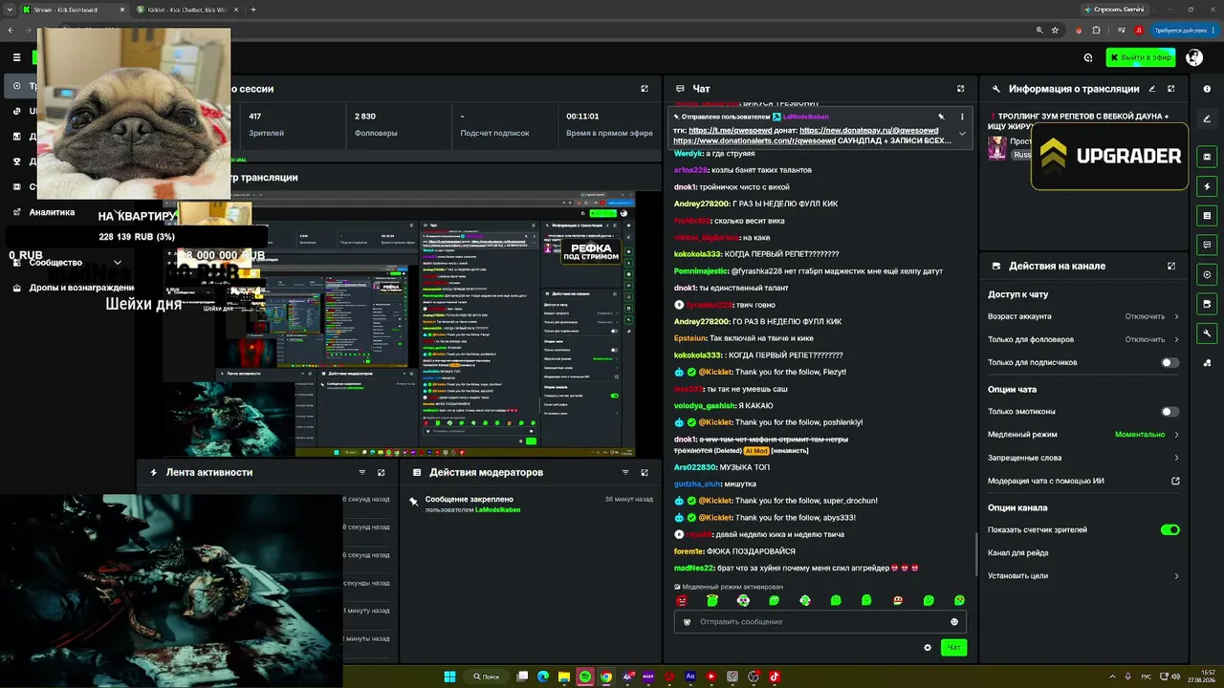The width and height of the screenshot is (1224, 688).
Task: Open Adobe Audition from the taskbar
Action: pos(690,677)
